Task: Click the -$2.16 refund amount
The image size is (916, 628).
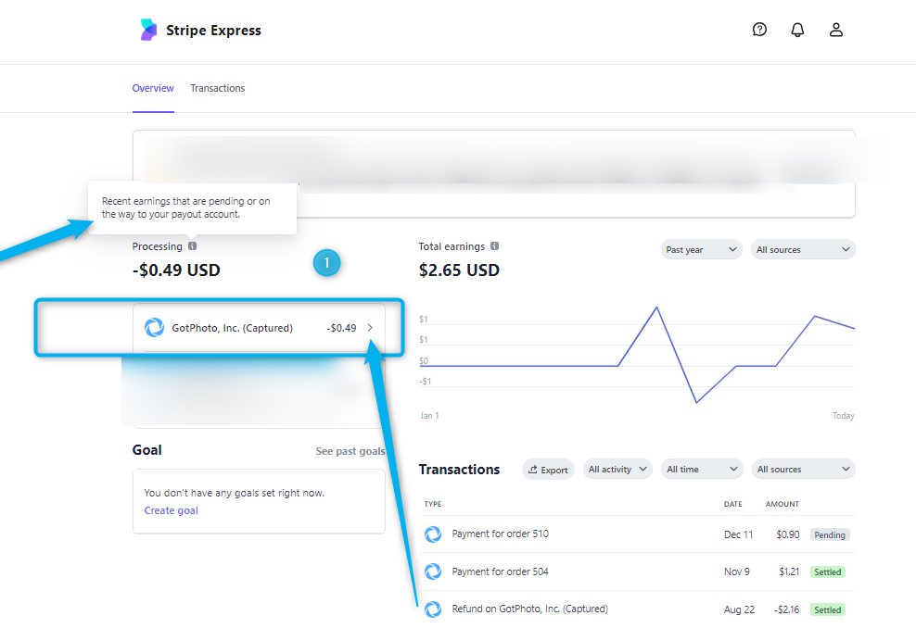Action: (786, 609)
